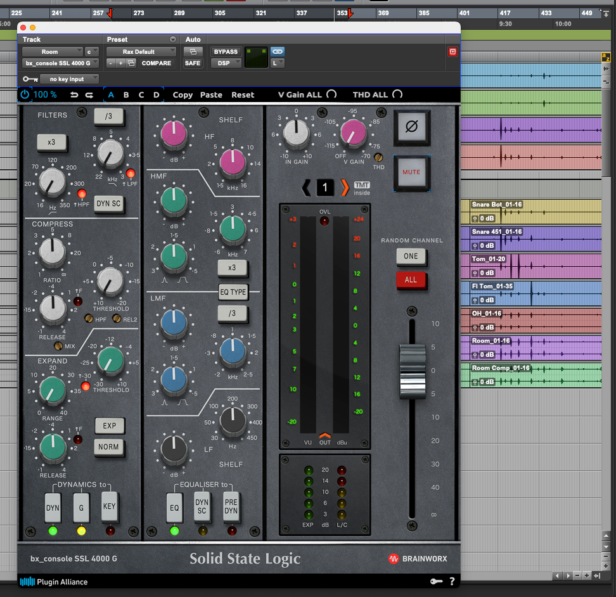Image resolution: width=616 pixels, height=597 pixels.
Task: Click random channel ONE button
Action: pos(411,257)
